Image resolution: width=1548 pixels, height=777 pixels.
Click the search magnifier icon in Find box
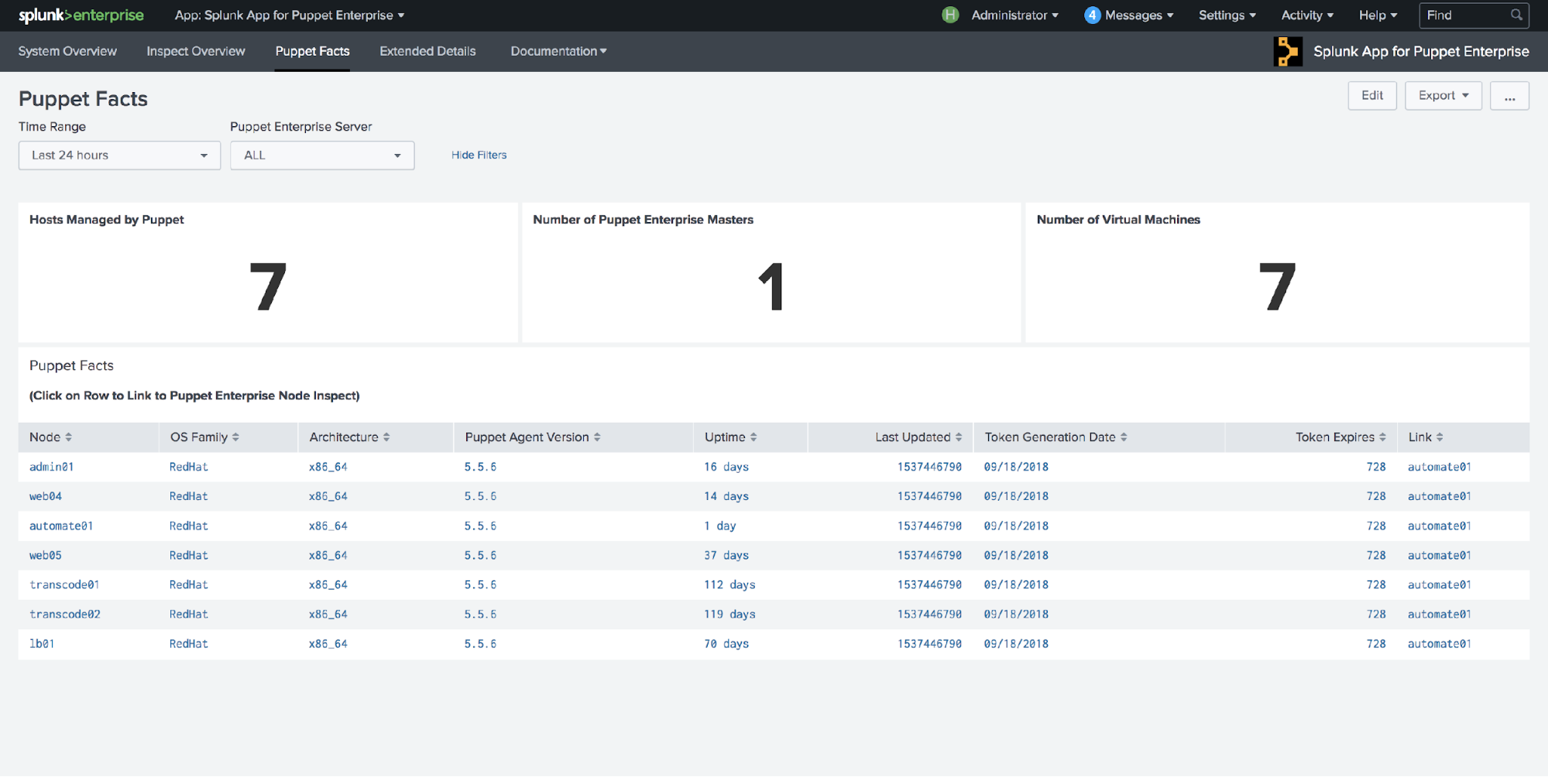tap(1516, 15)
